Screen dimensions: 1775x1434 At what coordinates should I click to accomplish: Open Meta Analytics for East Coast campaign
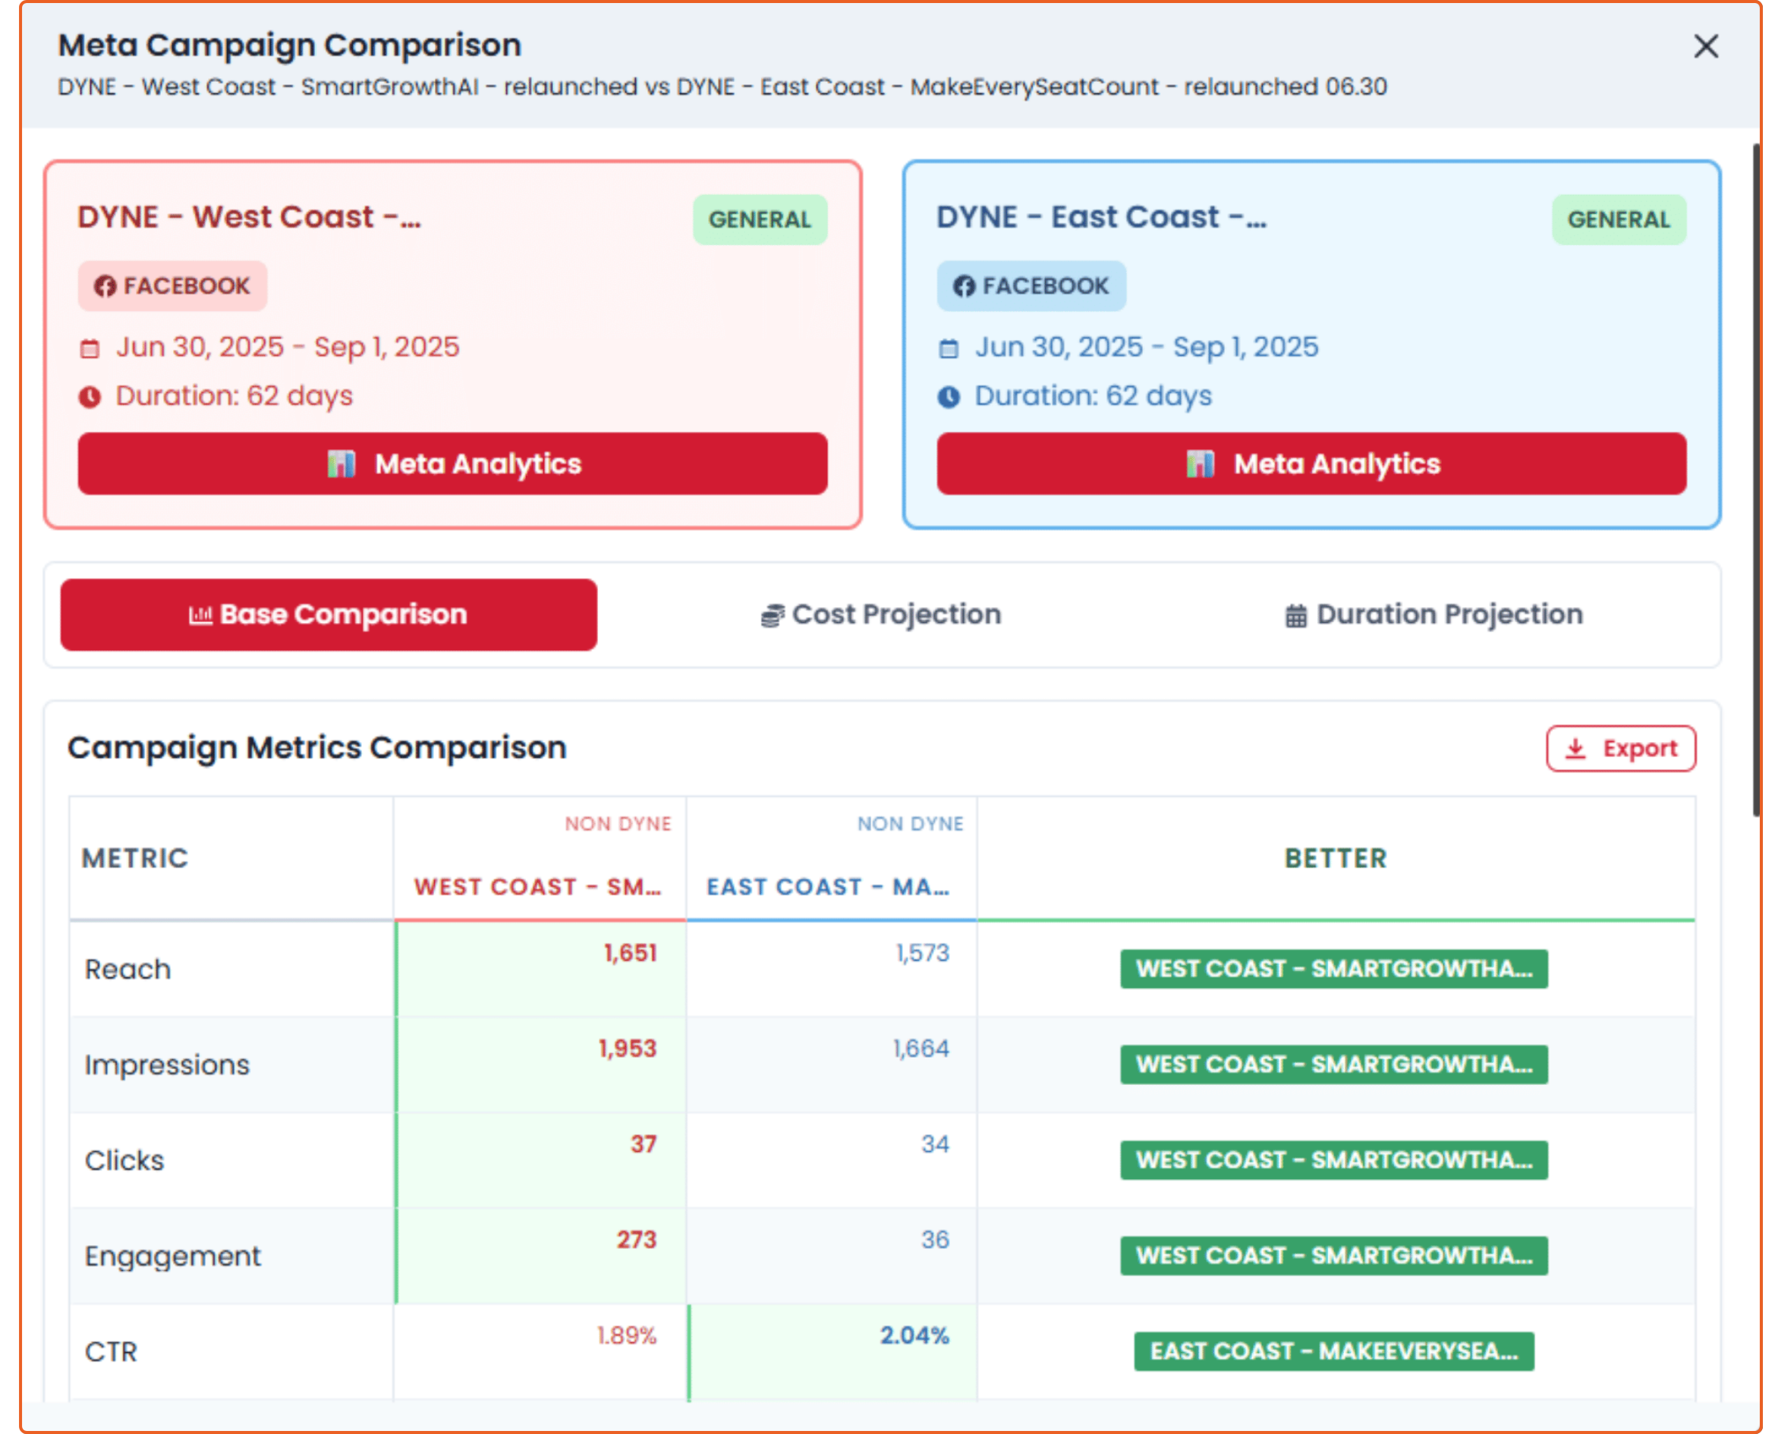tap(1311, 464)
